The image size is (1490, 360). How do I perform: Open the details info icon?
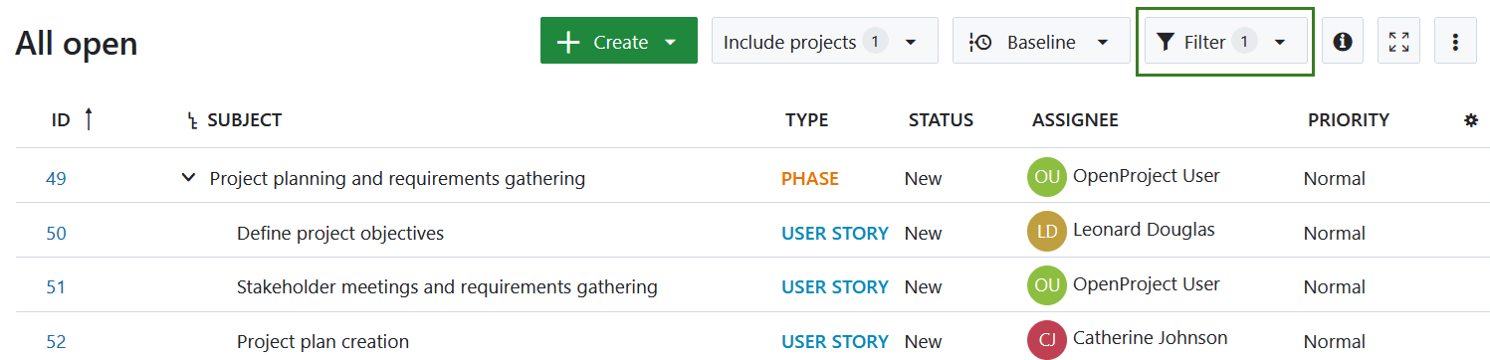click(x=1342, y=41)
